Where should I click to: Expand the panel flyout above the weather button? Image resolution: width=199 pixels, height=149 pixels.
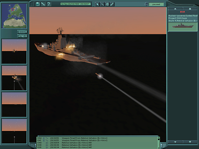pos(22,32)
